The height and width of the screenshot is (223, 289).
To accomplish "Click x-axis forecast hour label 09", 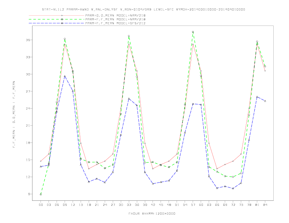I will click(x=65, y=205).
